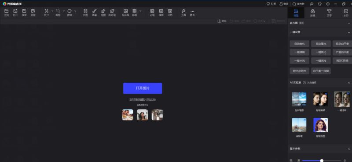Select the middle sample photo of woman
Viewport: 352px width, 162px height.
pyautogui.click(x=142, y=115)
